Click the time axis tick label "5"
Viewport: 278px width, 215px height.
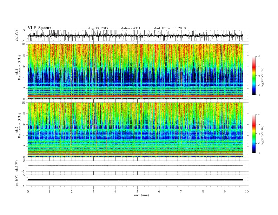[x=137, y=191]
